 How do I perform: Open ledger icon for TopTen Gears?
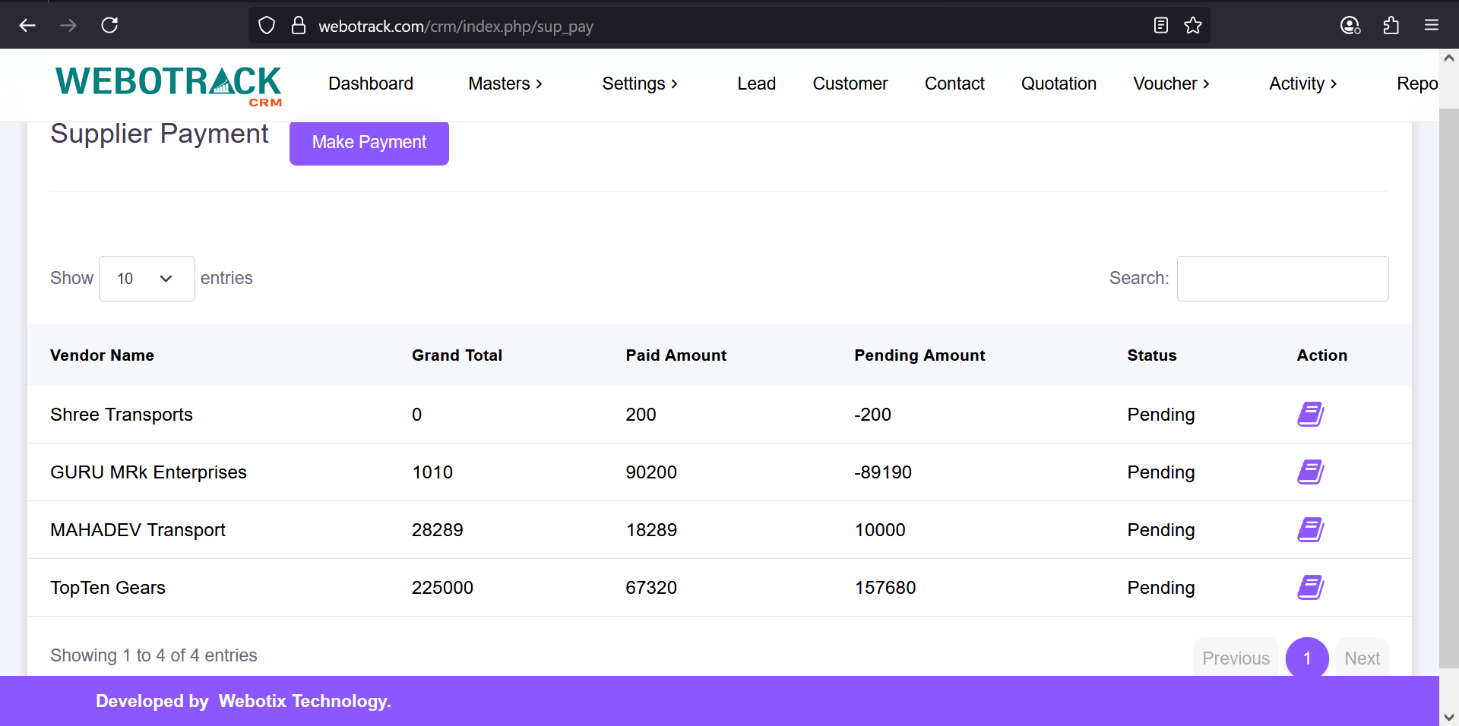click(x=1310, y=588)
